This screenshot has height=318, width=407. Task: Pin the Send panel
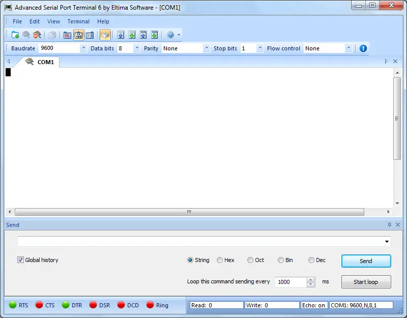coord(389,225)
